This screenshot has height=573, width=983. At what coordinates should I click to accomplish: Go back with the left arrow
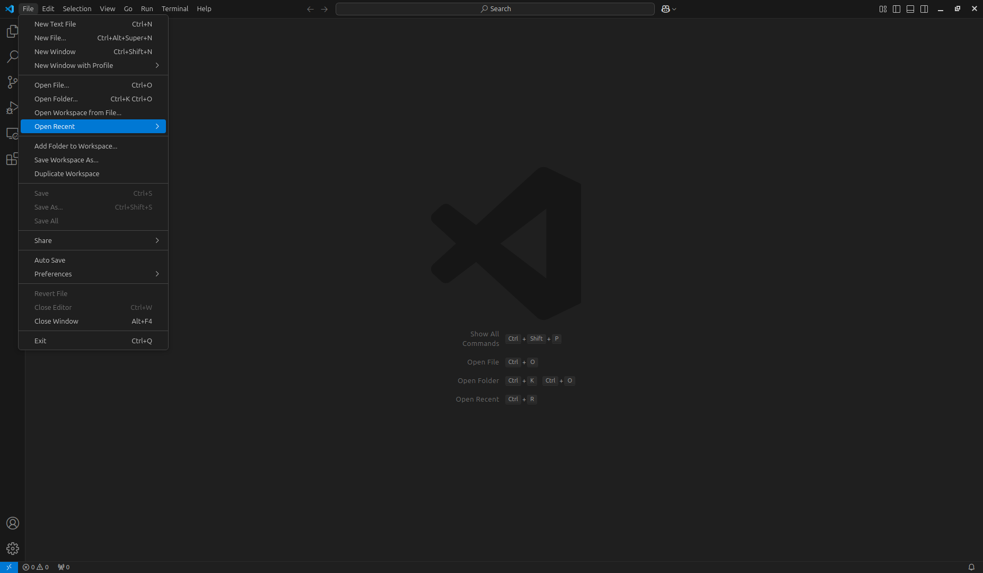point(310,9)
